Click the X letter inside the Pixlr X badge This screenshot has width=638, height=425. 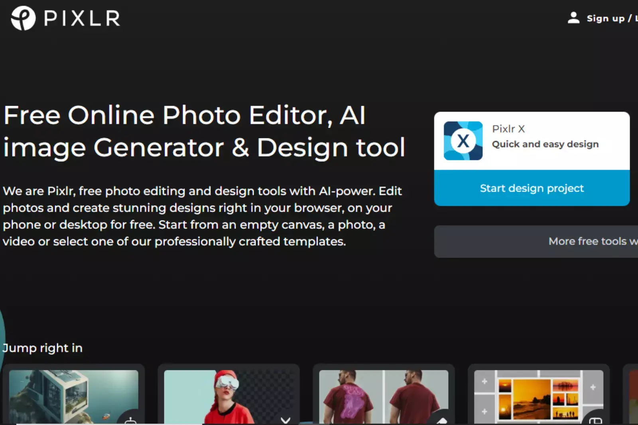(x=463, y=141)
